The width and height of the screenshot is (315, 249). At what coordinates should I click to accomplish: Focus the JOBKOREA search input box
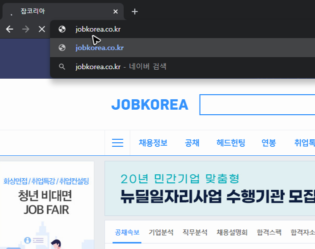pos(257,105)
